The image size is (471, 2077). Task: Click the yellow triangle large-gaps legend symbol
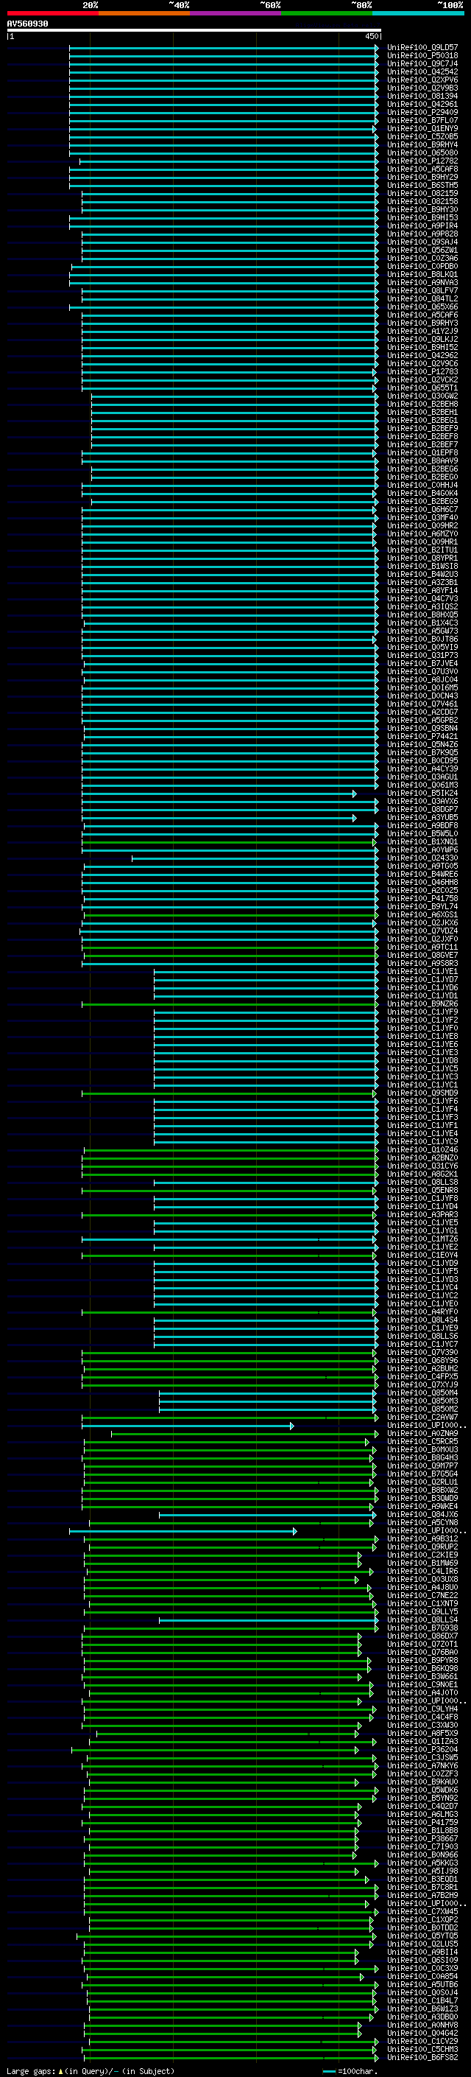(x=61, y=2070)
